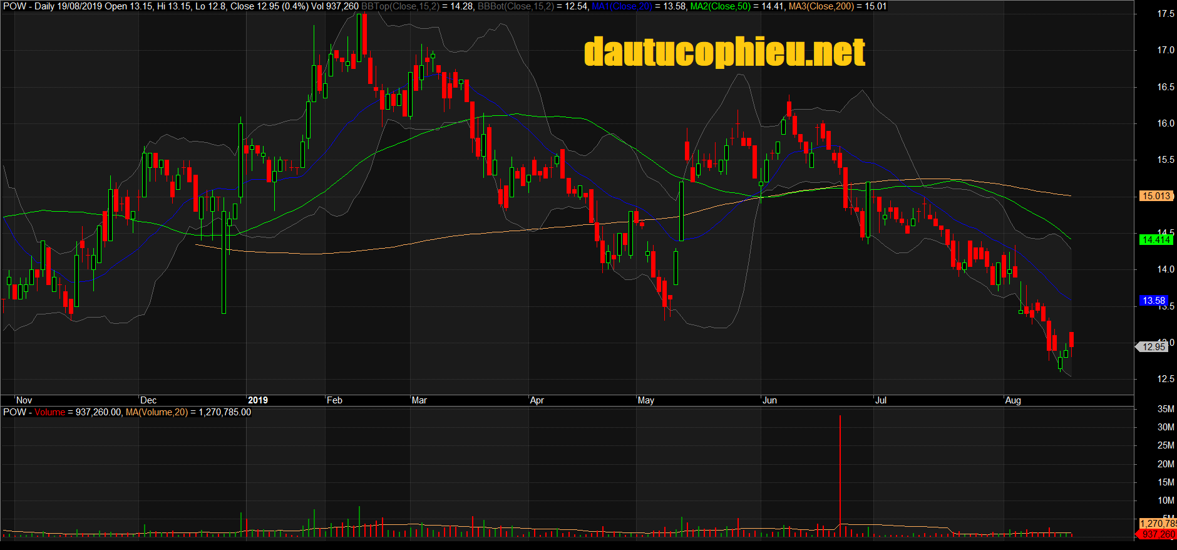Click the 15M volume axis label

pyautogui.click(x=1166, y=482)
